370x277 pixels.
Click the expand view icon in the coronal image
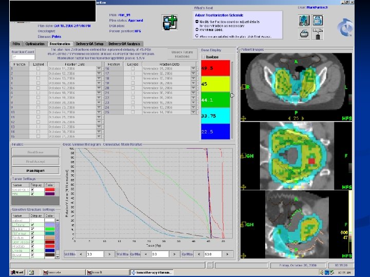243,156
